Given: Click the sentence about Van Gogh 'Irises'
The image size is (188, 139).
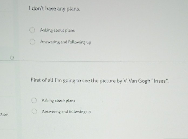Looking at the screenshot, I should click(99, 80).
